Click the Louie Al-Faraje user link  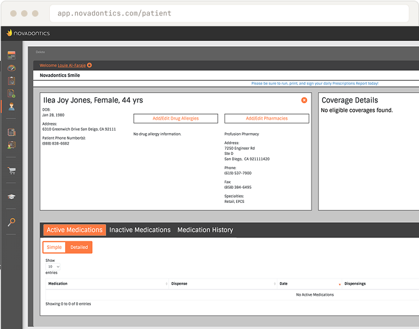[72, 65]
